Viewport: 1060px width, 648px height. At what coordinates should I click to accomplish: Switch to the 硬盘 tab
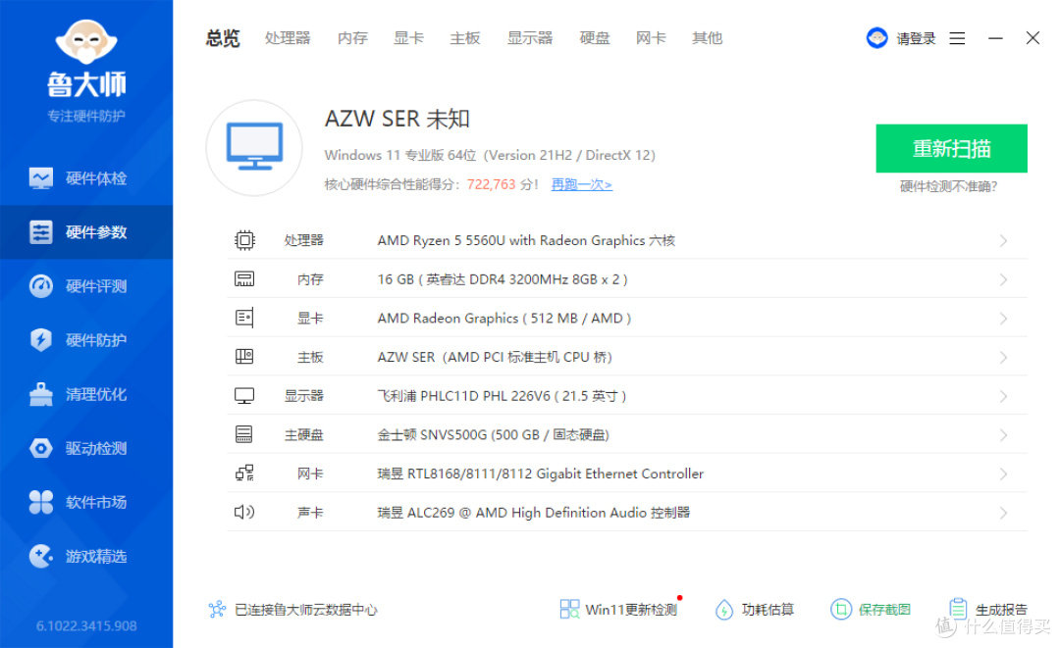click(x=595, y=38)
